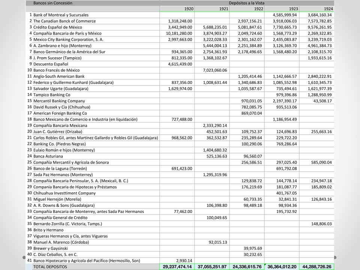Select 'Banco Germánico de la América del Sur'

[x=96, y=52]
